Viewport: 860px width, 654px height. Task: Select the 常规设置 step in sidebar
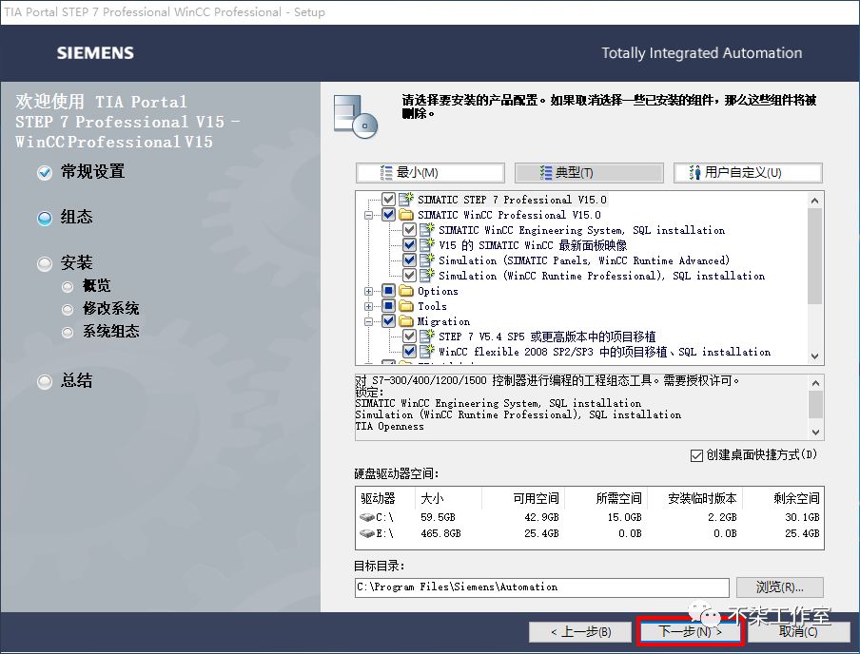coord(81,172)
